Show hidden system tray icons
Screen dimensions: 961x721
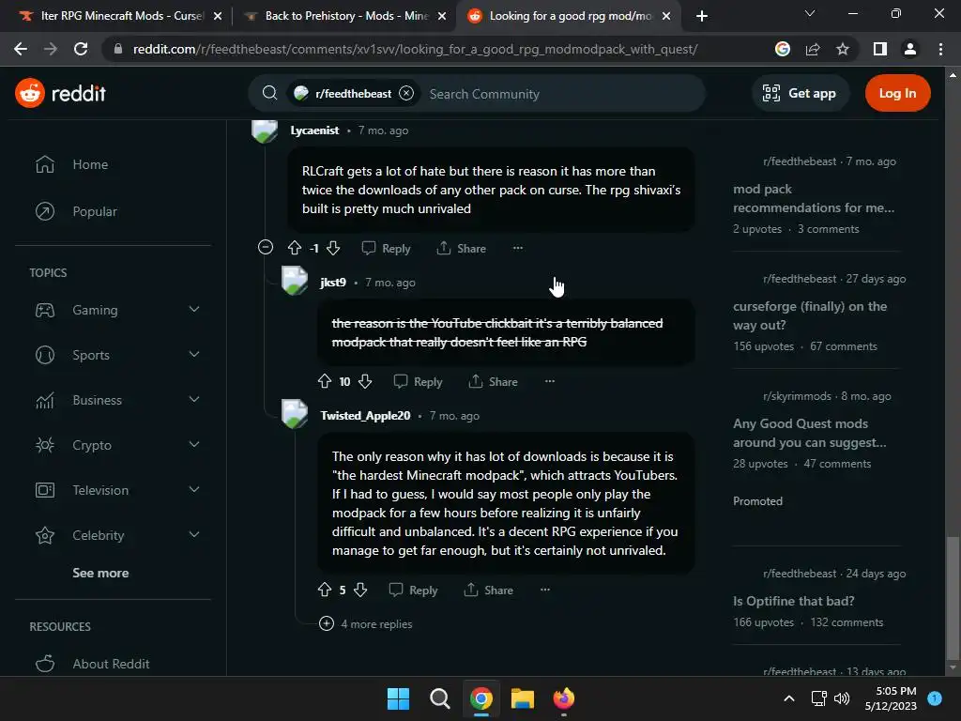pyautogui.click(x=789, y=698)
